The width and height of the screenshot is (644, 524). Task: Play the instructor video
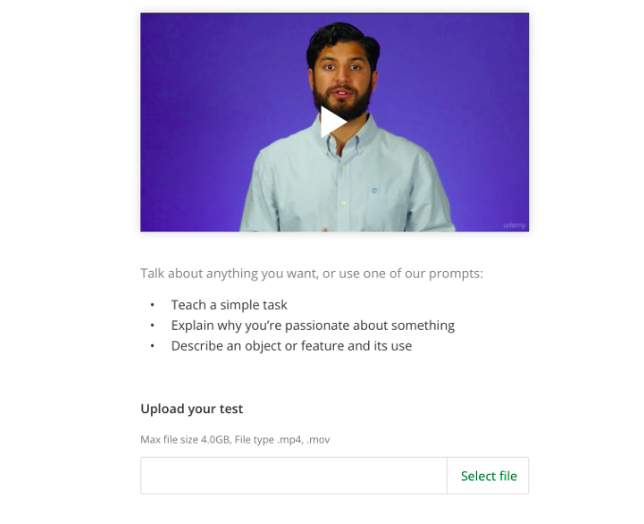coord(334,122)
